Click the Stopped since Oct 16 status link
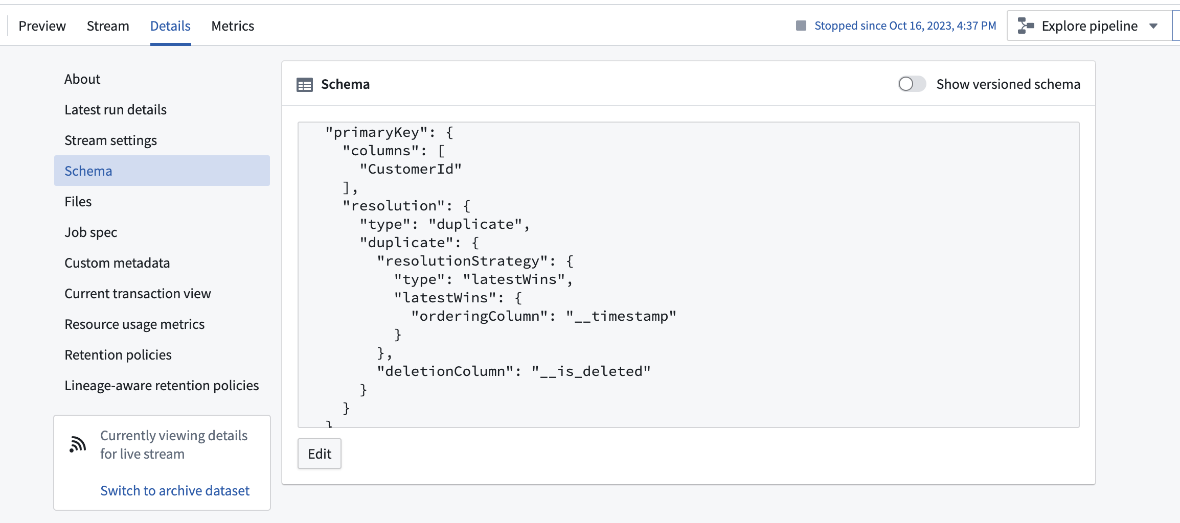Viewport: 1180px width, 523px height. 905,26
